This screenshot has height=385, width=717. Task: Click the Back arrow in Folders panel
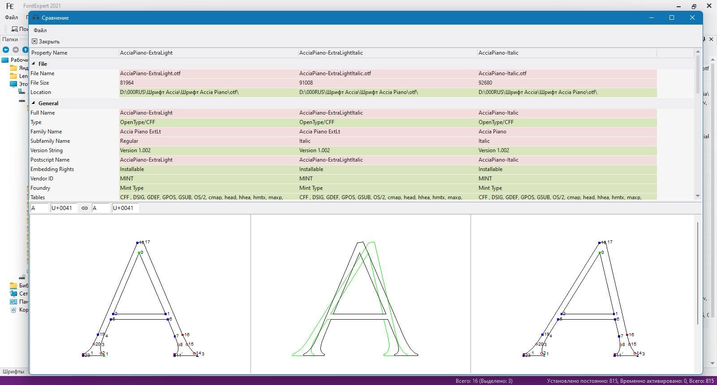point(6,50)
